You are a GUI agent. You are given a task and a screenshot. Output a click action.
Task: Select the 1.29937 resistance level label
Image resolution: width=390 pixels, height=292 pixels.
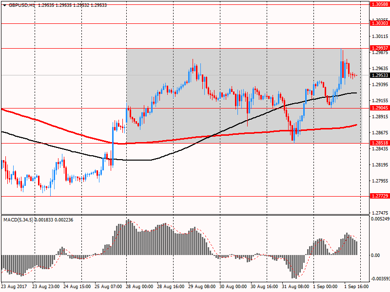tap(380, 48)
